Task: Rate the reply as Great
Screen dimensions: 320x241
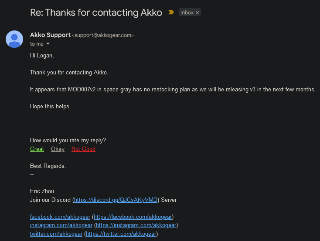Action: (x=37, y=149)
